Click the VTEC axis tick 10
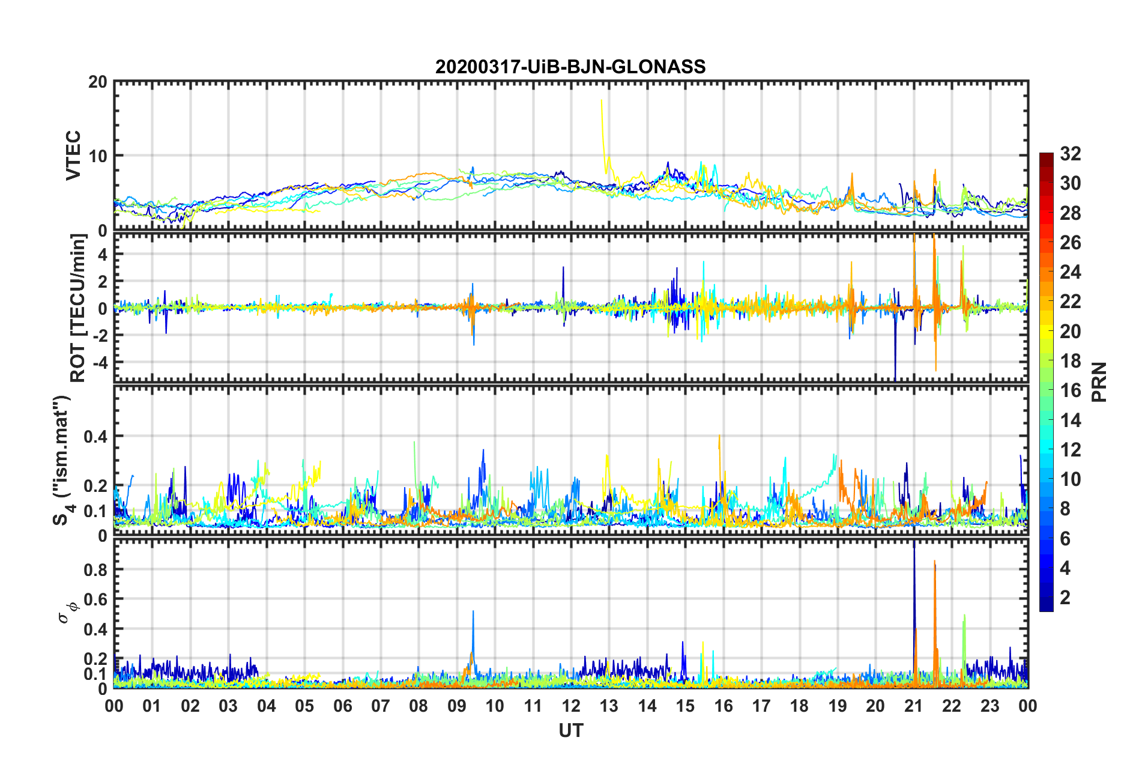Image resolution: width=1142 pixels, height=764 pixels. (98, 156)
